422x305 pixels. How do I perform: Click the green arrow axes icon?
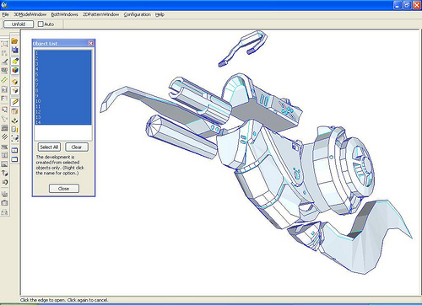[15, 120]
